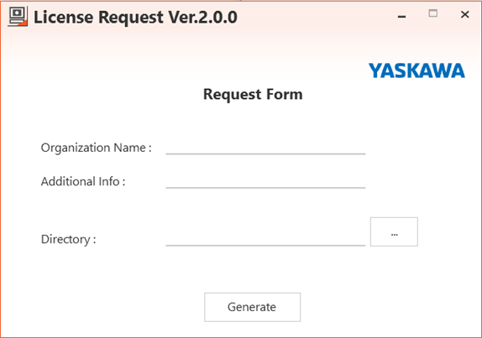482x338 pixels.
Task: Click the Directory label
Action: [69, 239]
